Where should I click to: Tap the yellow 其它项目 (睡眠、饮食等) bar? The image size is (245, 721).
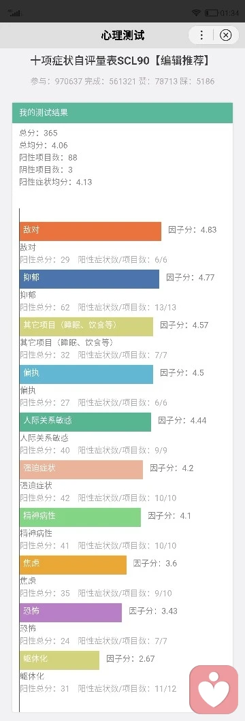pyautogui.click(x=86, y=327)
